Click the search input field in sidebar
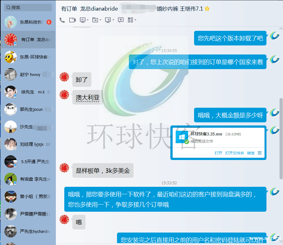The image size is (283, 245). click(x=28, y=7)
